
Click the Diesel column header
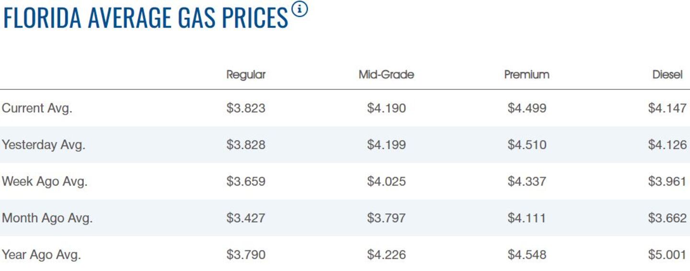[x=667, y=75]
